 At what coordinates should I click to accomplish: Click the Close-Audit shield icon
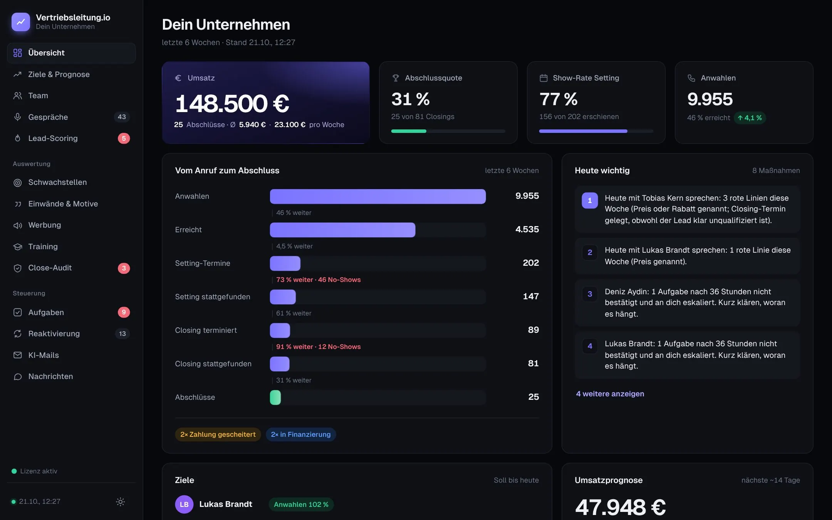pyautogui.click(x=18, y=268)
